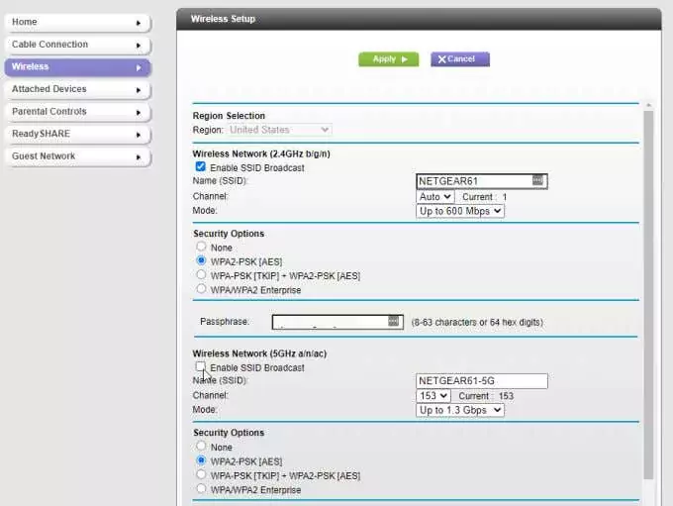This screenshot has height=506, width=673.
Task: Click the password manager icon in 2.4GHz SSID field
Action: pyautogui.click(x=537, y=181)
